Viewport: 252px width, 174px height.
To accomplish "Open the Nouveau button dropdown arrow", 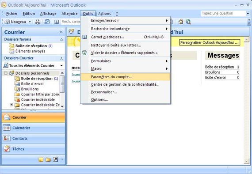I will [x=30, y=22].
